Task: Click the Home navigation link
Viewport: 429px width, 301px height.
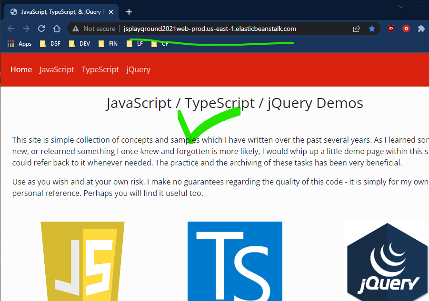Action: tap(21, 69)
